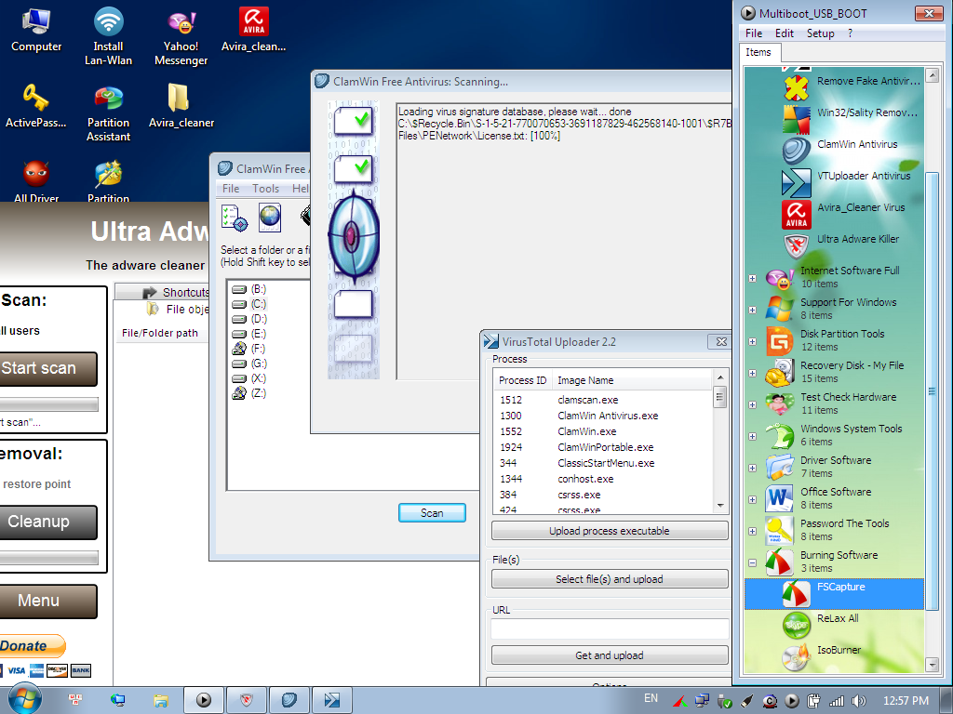Expand Recovery Disk - My File group
Screen dimensions: 953x714
[752, 374]
